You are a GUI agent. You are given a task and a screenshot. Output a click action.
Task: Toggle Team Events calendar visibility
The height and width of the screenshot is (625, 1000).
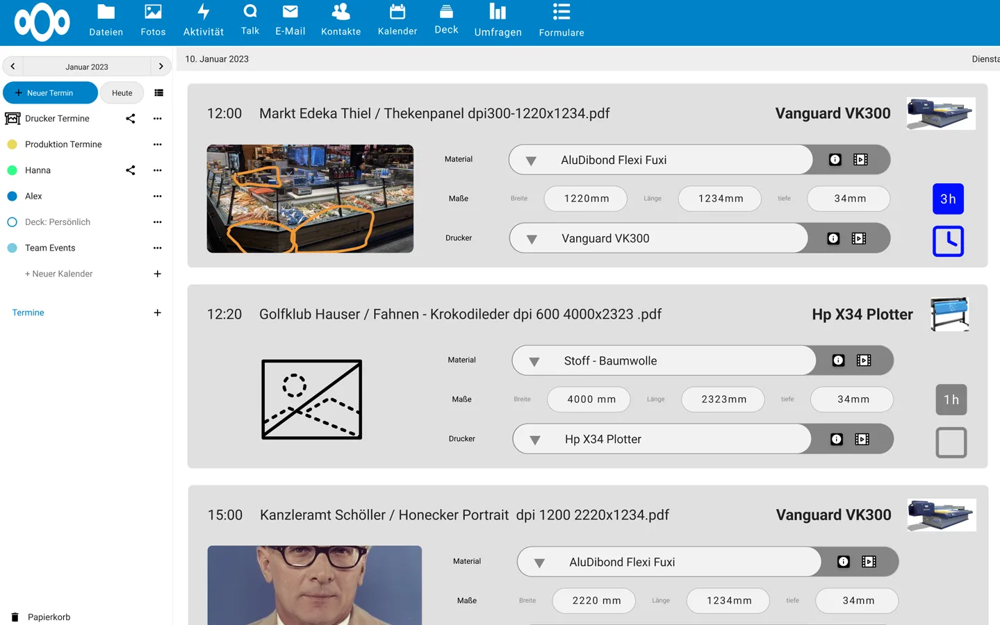click(x=12, y=248)
